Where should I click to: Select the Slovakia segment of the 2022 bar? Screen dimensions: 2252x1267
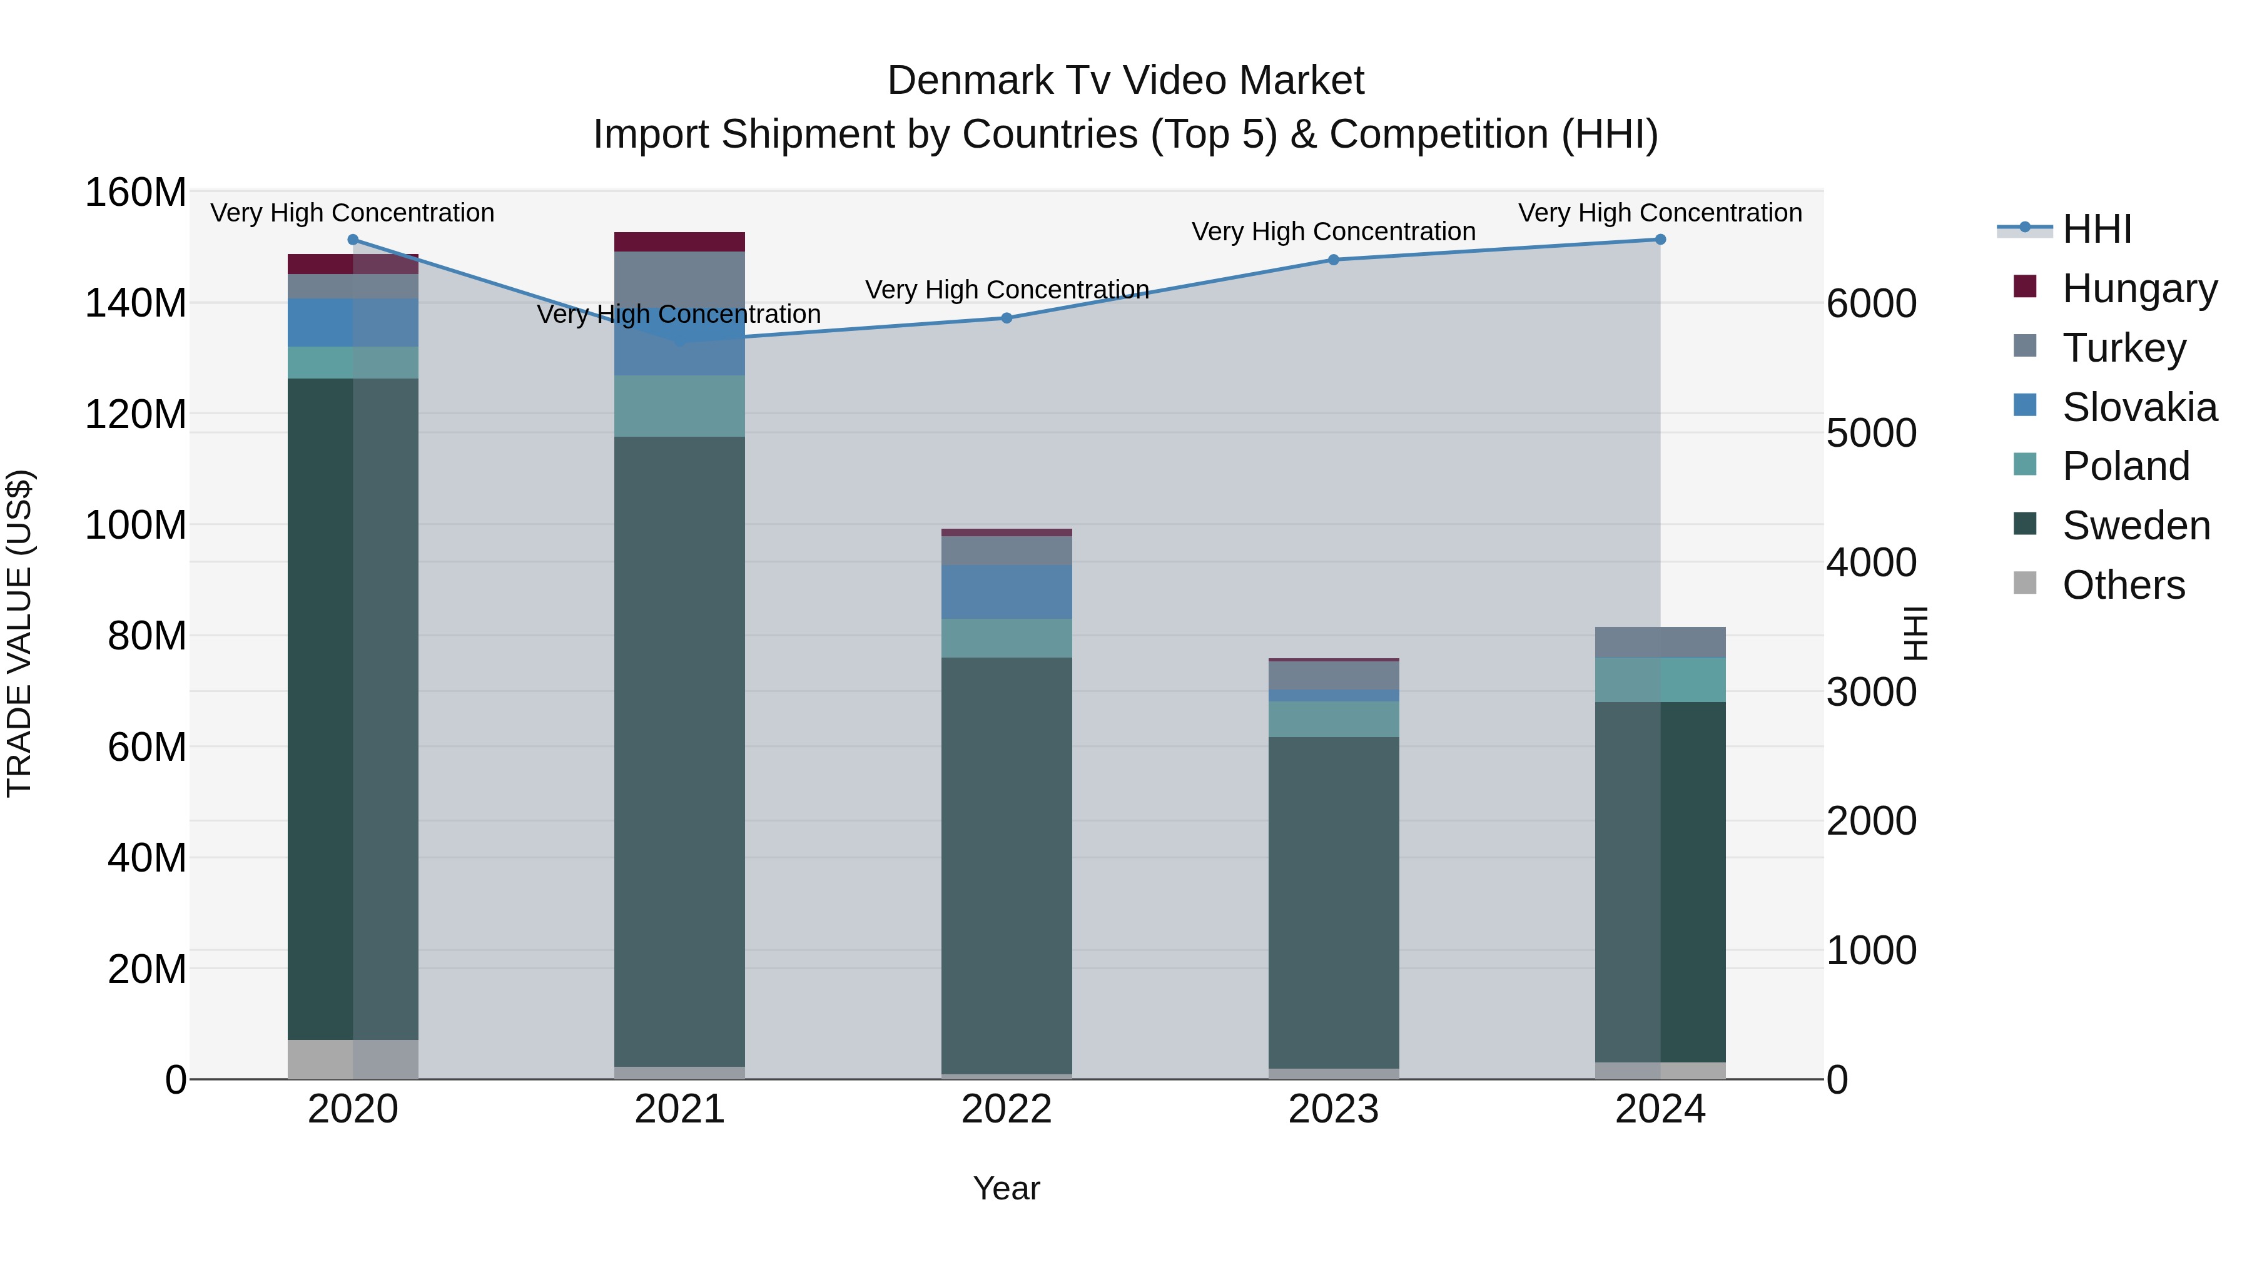[1007, 592]
